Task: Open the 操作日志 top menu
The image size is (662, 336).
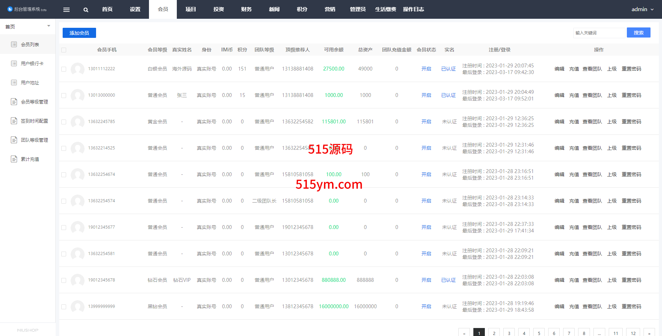Action: 413,9
